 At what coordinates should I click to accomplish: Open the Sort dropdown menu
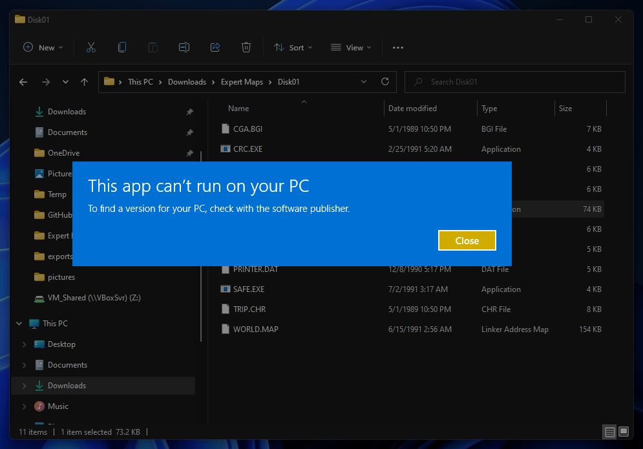pyautogui.click(x=293, y=47)
